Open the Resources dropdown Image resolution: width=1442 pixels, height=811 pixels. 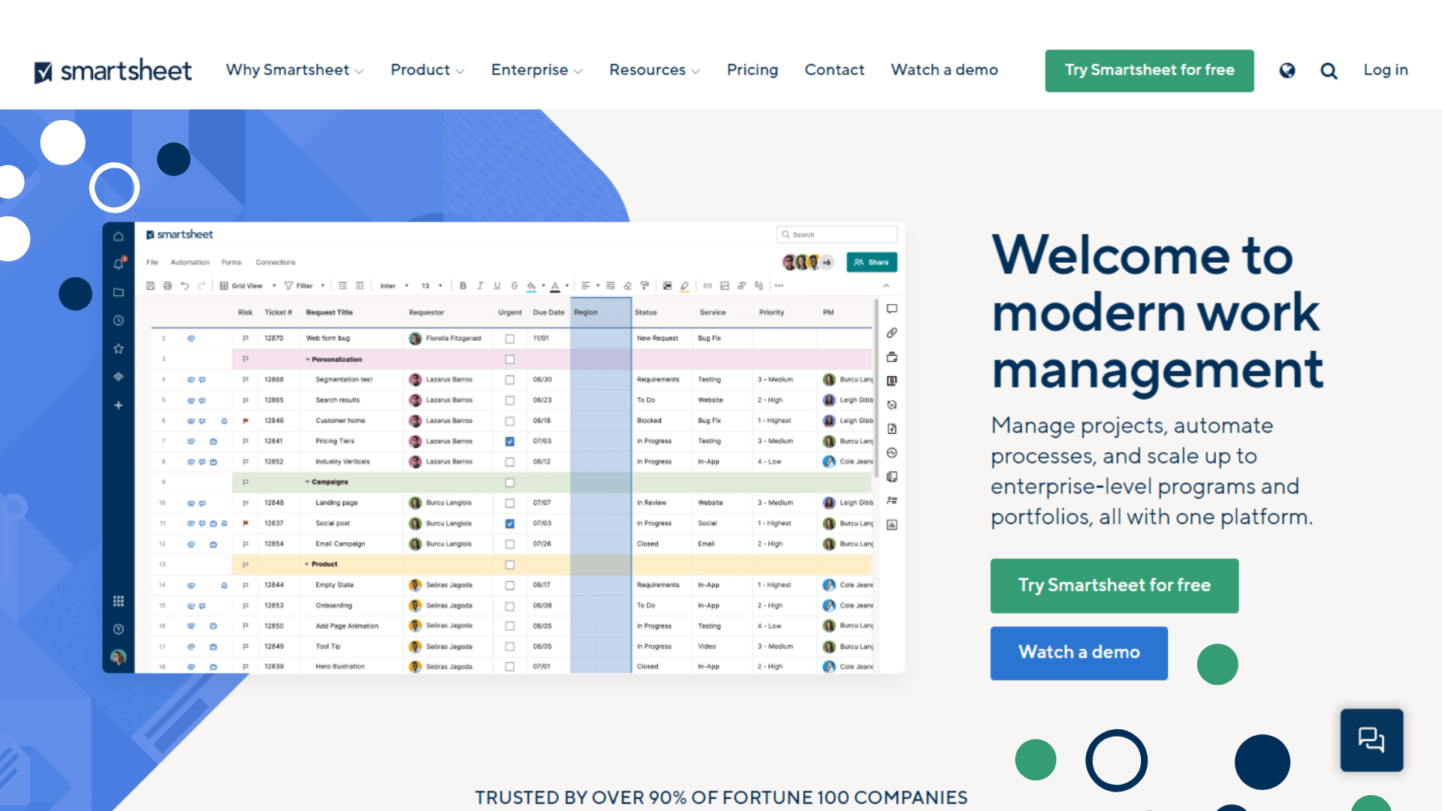(654, 70)
